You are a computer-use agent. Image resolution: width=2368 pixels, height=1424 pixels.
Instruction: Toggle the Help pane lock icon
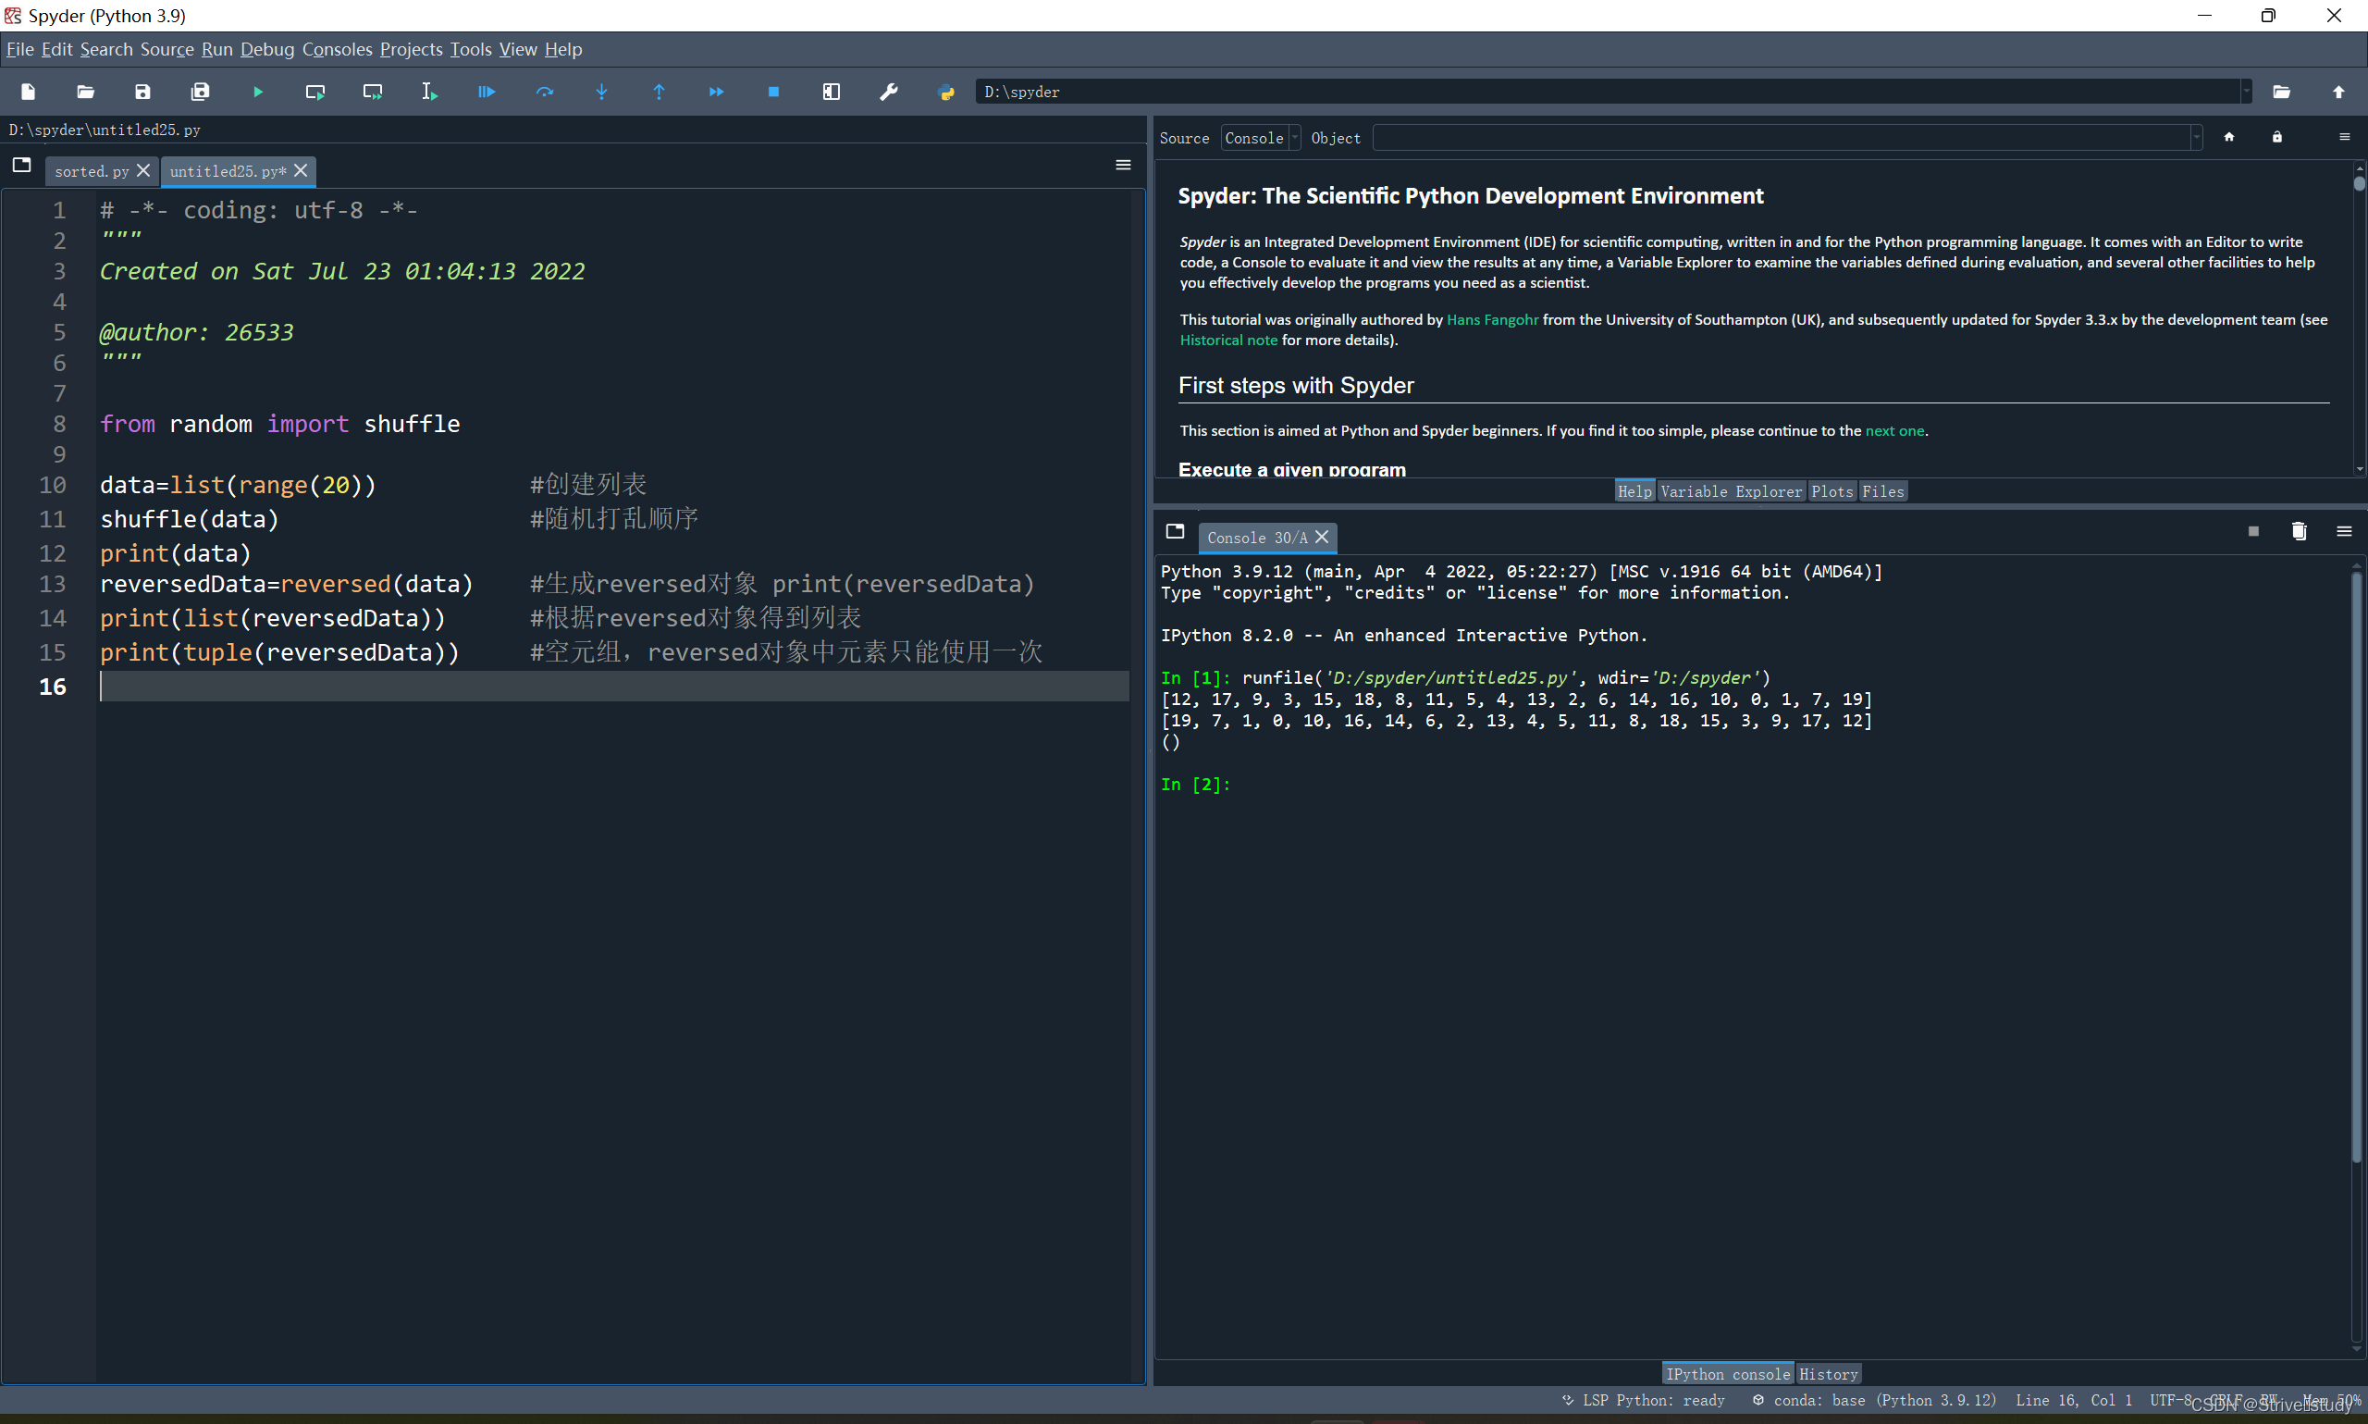point(2276,137)
